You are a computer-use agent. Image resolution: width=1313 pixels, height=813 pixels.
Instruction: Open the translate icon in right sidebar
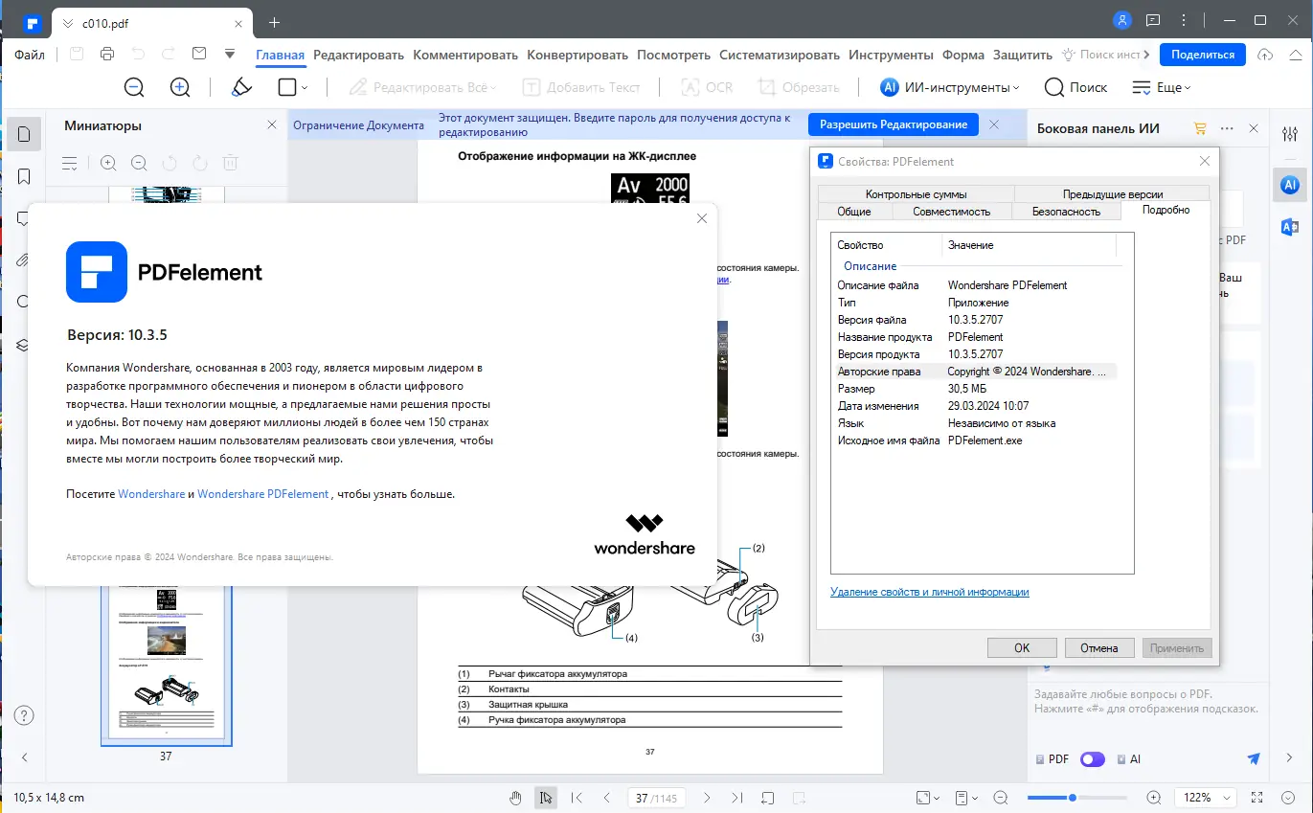(x=1289, y=226)
